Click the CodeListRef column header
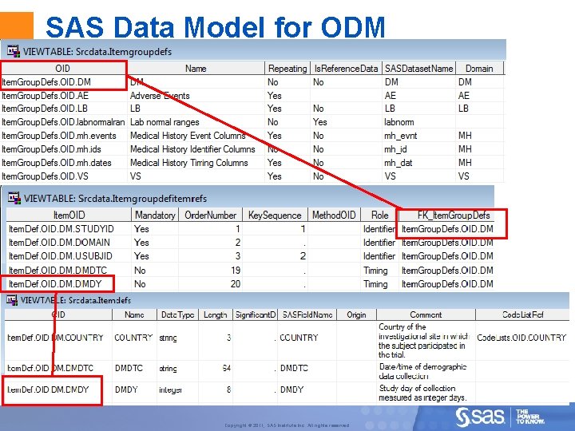This screenshot has width=575, height=431. tap(522, 314)
